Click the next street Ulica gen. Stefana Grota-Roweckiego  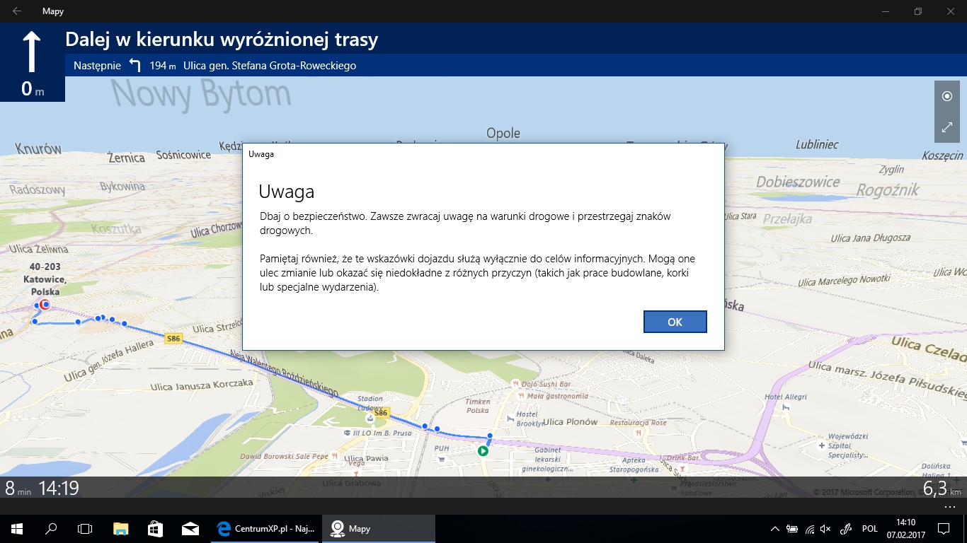[x=270, y=66]
